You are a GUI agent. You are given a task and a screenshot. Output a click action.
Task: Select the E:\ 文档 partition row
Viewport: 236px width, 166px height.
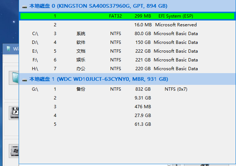127,51
